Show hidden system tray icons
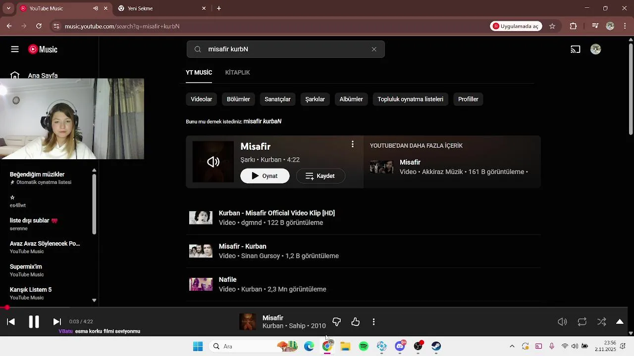Image resolution: width=634 pixels, height=356 pixels. tap(512, 346)
